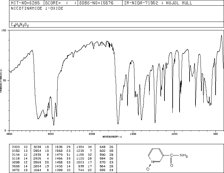
Task: Select peak value 3150 in the table
Action: click(x=16, y=150)
